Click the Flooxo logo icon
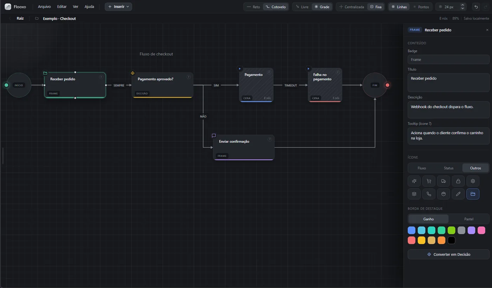Screen dimensions: 492x288 click(x=8, y=7)
